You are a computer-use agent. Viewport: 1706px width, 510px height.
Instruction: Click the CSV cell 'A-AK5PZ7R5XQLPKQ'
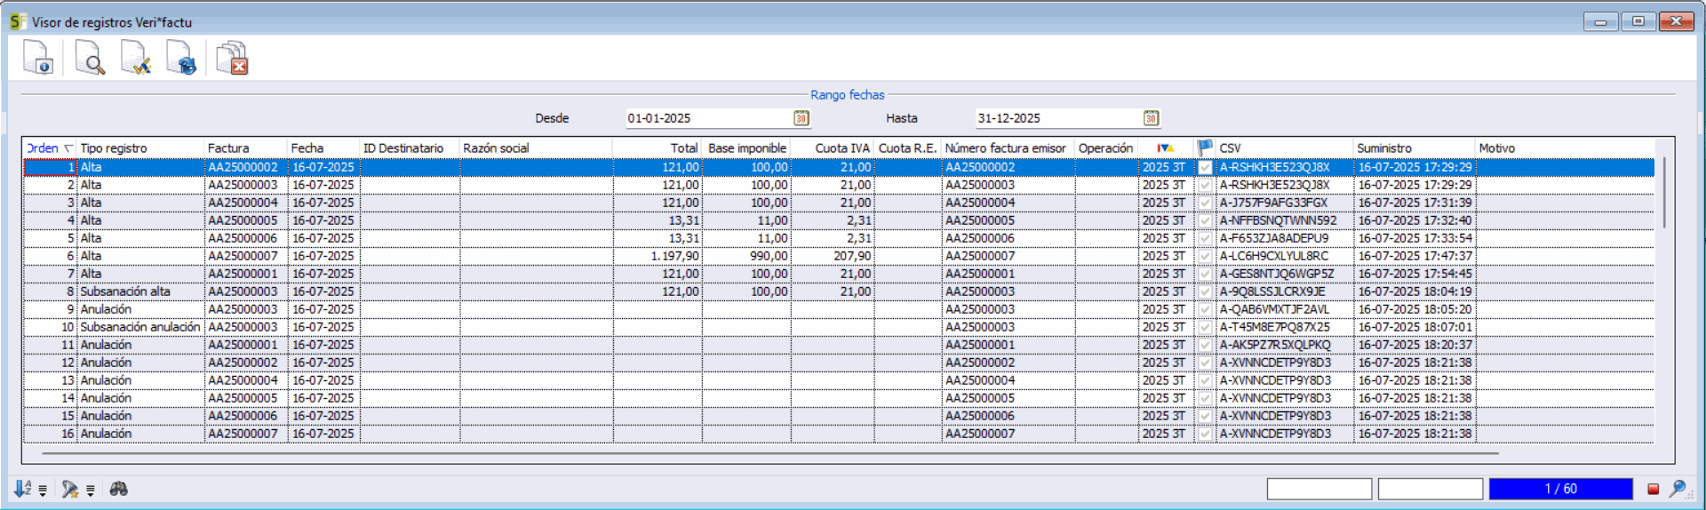coord(1285,345)
